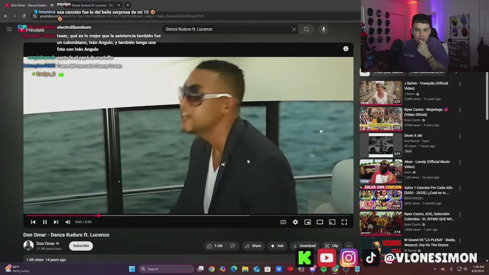Viewport: 489px width, 275px height.
Task: Open the Don Omar channel avatar
Action: (28, 246)
